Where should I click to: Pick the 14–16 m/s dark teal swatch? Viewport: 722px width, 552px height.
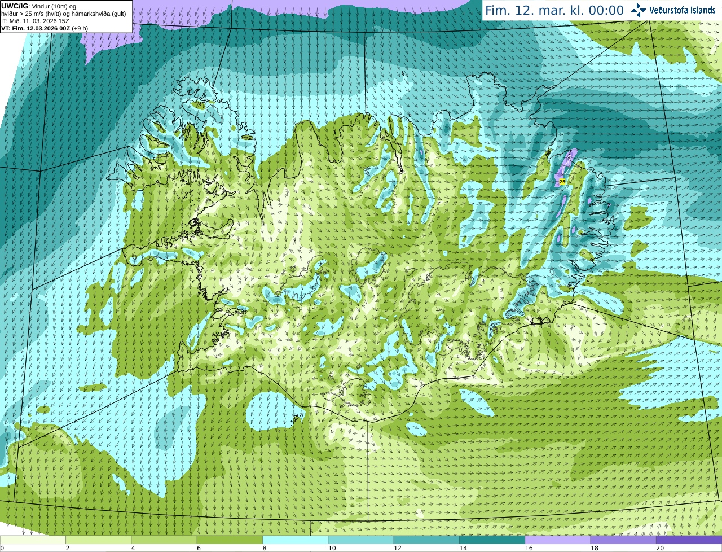coord(492,540)
